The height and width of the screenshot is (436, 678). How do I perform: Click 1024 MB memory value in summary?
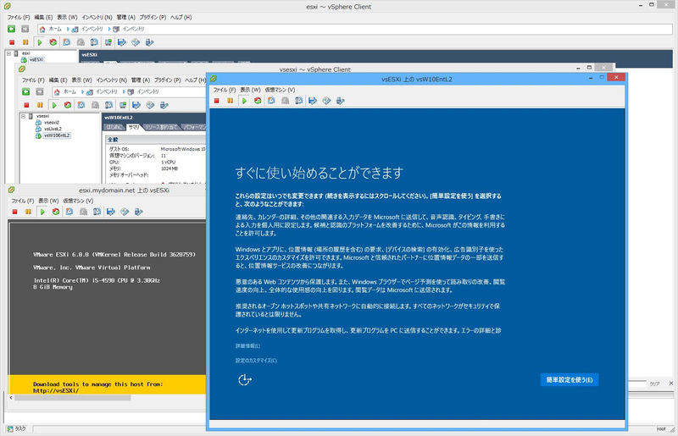(169, 168)
